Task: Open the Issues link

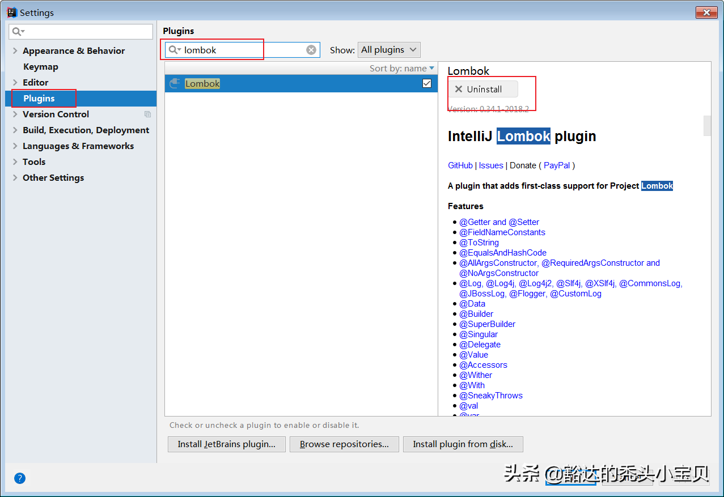Action: [491, 165]
